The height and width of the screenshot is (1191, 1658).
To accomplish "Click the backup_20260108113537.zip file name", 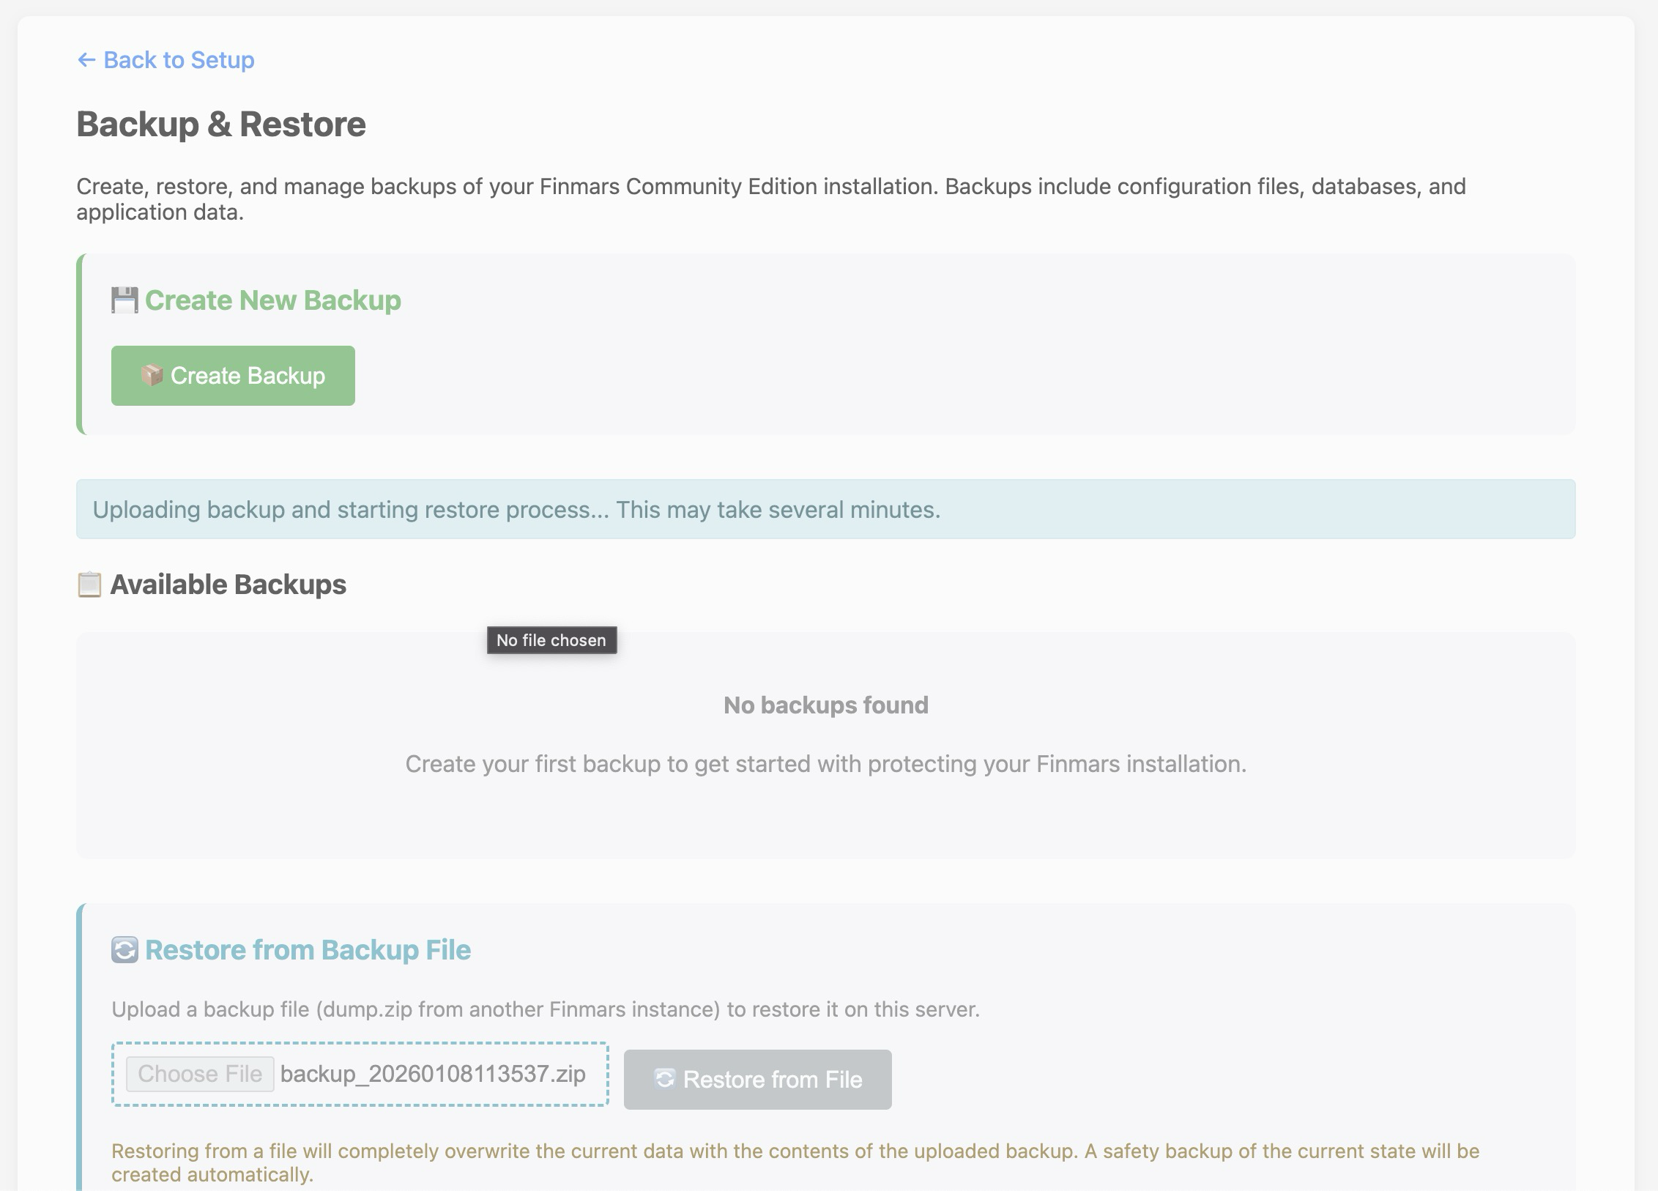I will pyautogui.click(x=433, y=1074).
